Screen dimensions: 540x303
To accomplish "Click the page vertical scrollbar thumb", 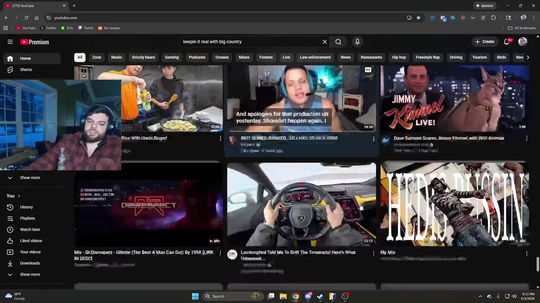I will (537, 265).
